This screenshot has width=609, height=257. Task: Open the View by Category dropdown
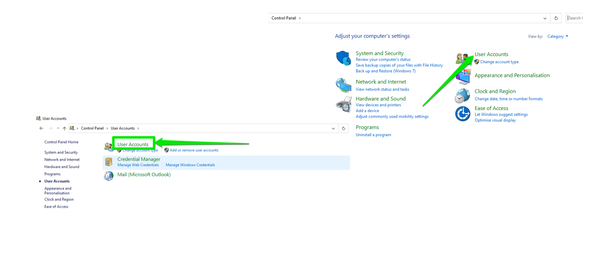point(558,36)
